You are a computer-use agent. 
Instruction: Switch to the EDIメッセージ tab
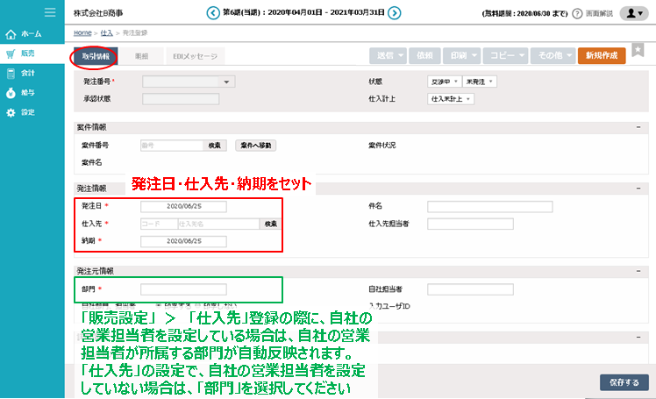pos(195,55)
